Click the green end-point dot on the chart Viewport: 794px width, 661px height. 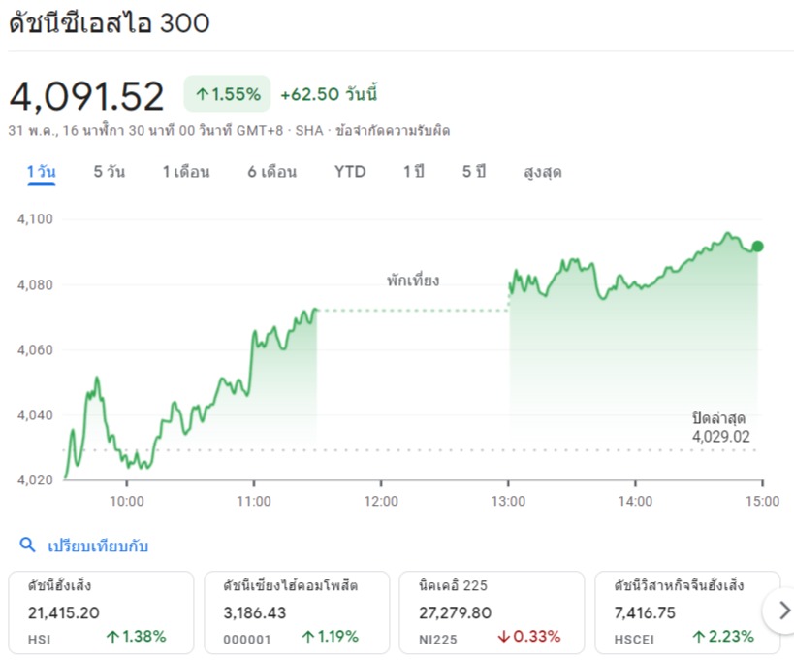point(757,247)
